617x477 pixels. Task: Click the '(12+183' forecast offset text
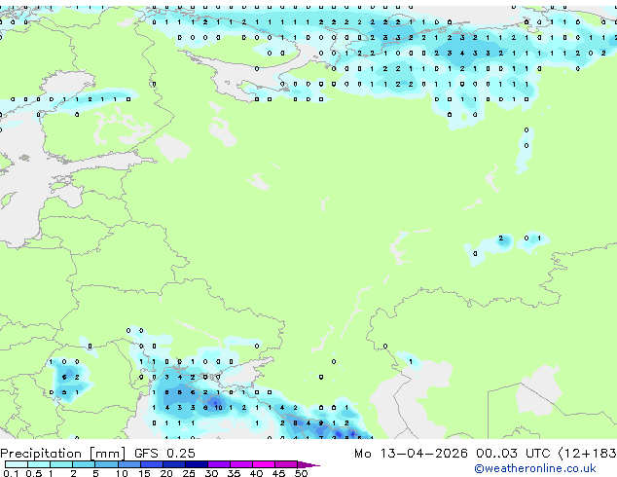pos(588,454)
